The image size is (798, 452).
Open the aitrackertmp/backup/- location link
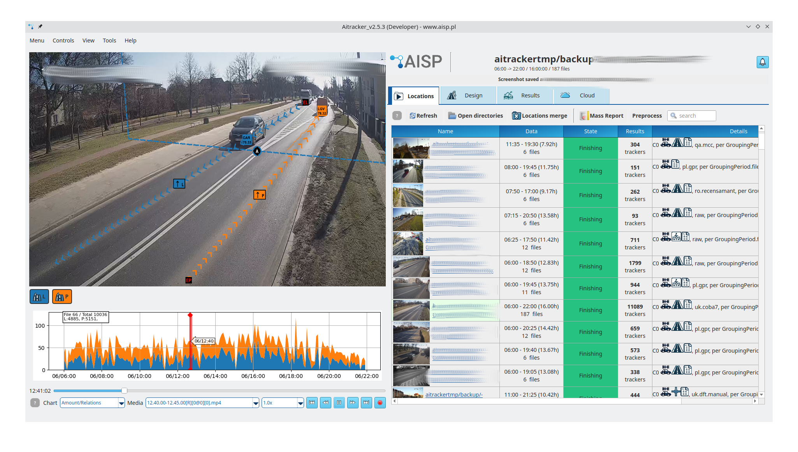454,394
